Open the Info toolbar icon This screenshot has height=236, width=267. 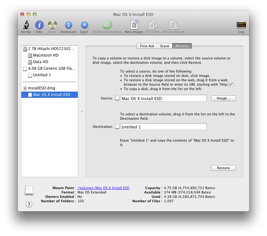(39, 25)
